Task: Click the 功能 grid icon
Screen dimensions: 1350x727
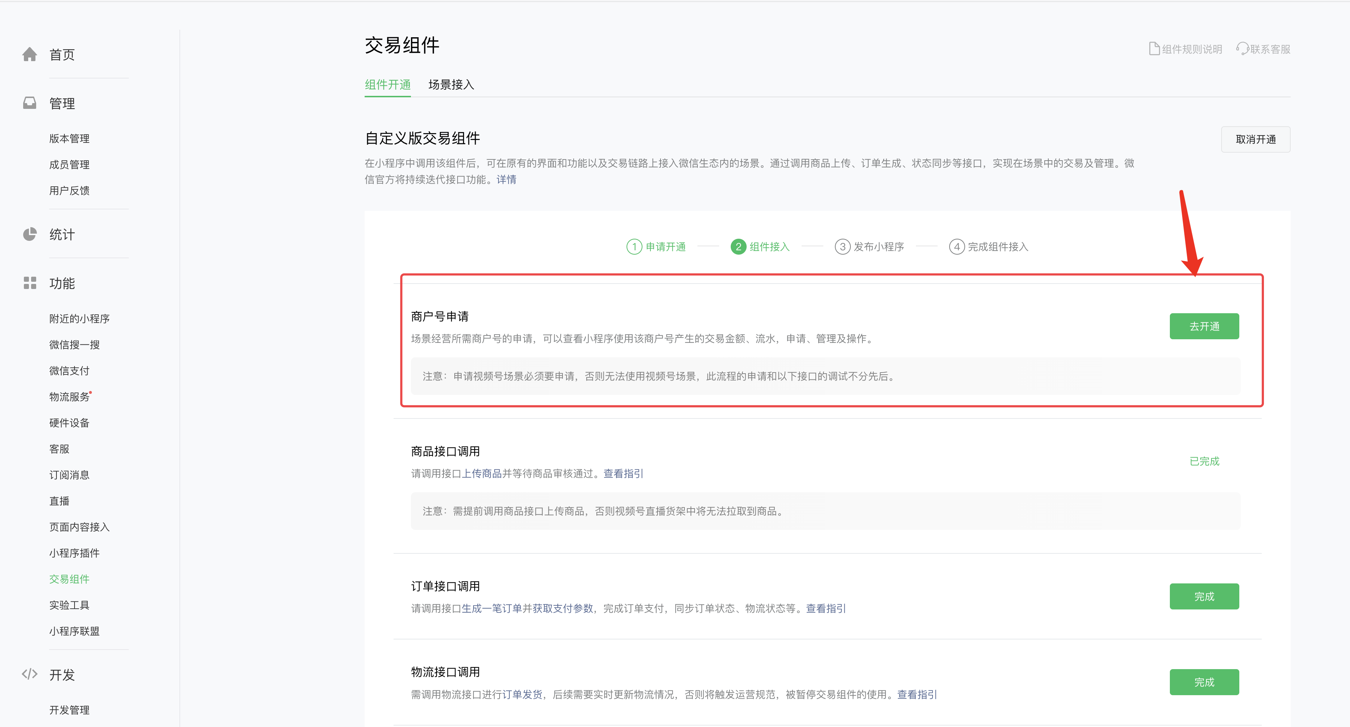Action: coord(30,283)
